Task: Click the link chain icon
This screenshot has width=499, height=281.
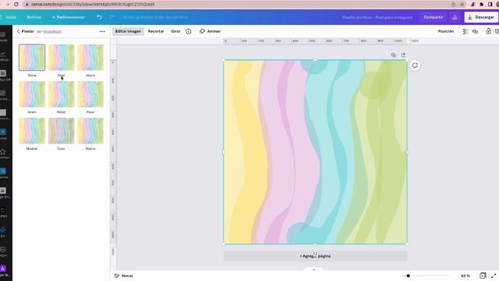Action: (x=475, y=31)
